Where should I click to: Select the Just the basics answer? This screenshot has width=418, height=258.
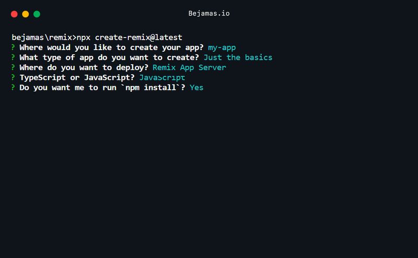click(x=238, y=57)
